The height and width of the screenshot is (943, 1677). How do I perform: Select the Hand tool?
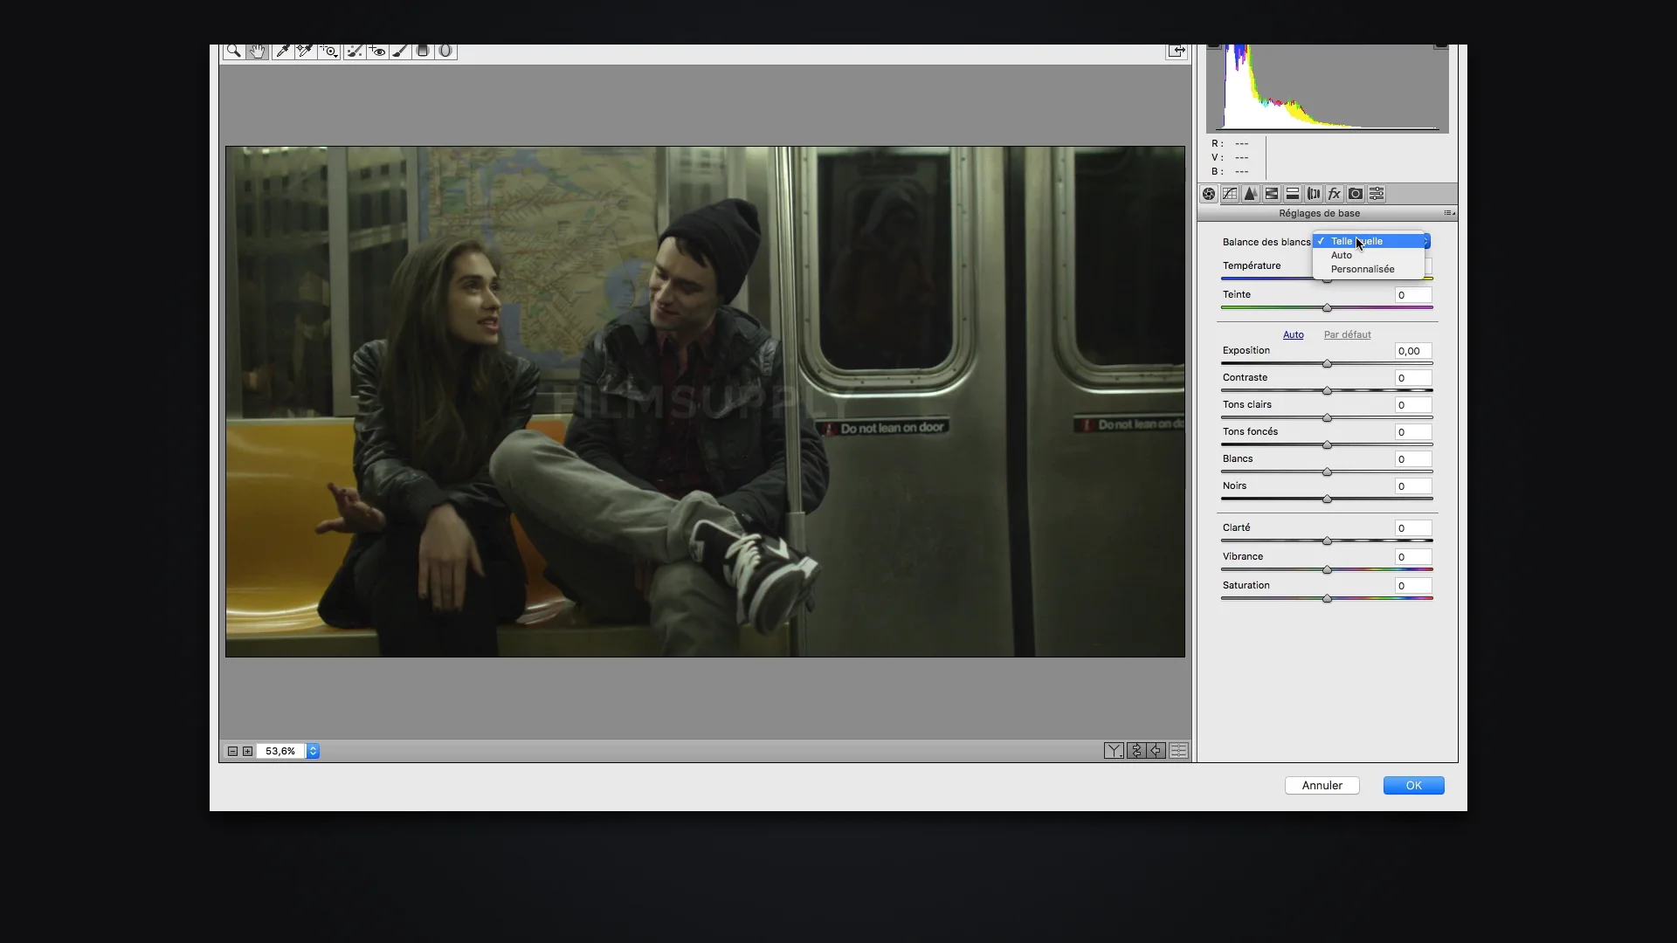(258, 51)
